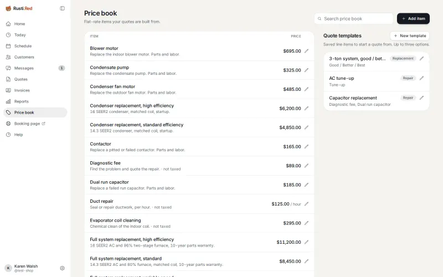443x277 pixels.
Task: Click the Messages unread badge showing 1
Action: (x=61, y=68)
